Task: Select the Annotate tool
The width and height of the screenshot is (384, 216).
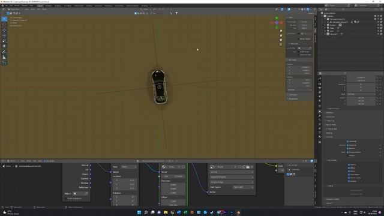Action: coord(4,52)
